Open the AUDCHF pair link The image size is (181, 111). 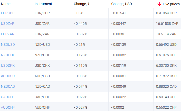pos(8,107)
